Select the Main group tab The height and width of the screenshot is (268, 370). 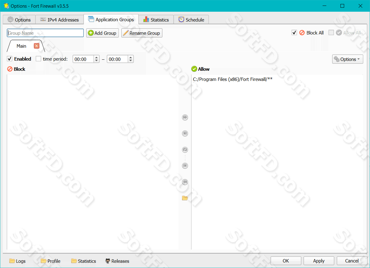(x=22, y=46)
